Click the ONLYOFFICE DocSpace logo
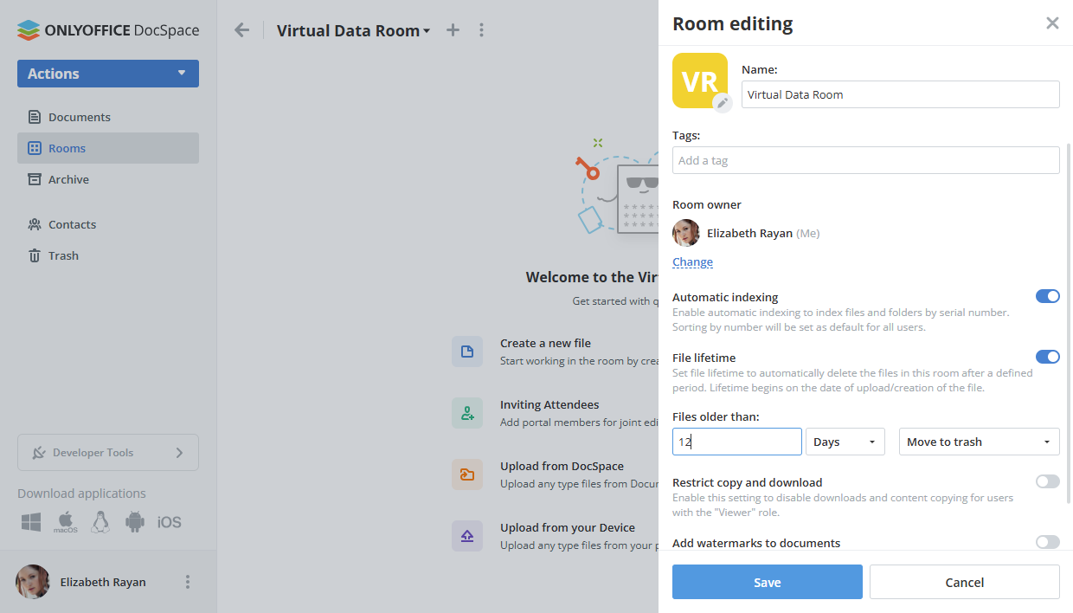The width and height of the screenshot is (1073, 613). click(x=108, y=30)
